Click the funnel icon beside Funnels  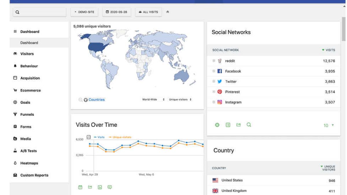pyautogui.click(x=15, y=114)
